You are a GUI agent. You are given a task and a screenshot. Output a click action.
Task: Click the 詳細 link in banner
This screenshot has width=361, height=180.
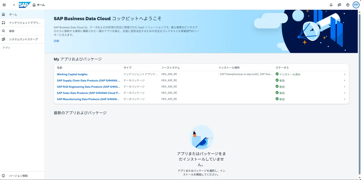(x=56, y=41)
